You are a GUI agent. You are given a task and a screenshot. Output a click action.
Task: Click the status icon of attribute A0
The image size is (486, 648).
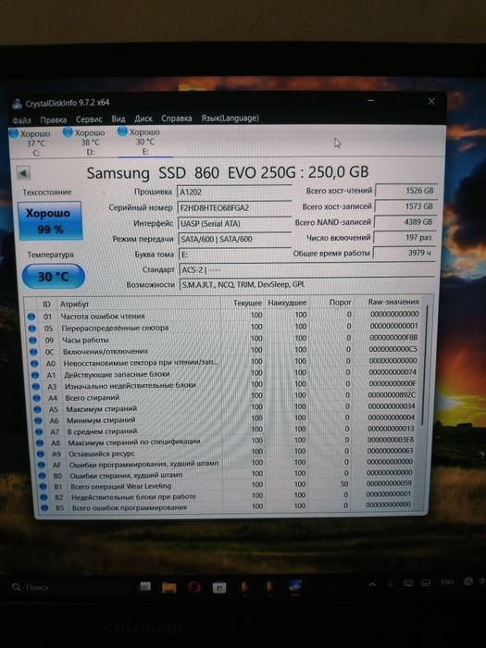tap(34, 364)
